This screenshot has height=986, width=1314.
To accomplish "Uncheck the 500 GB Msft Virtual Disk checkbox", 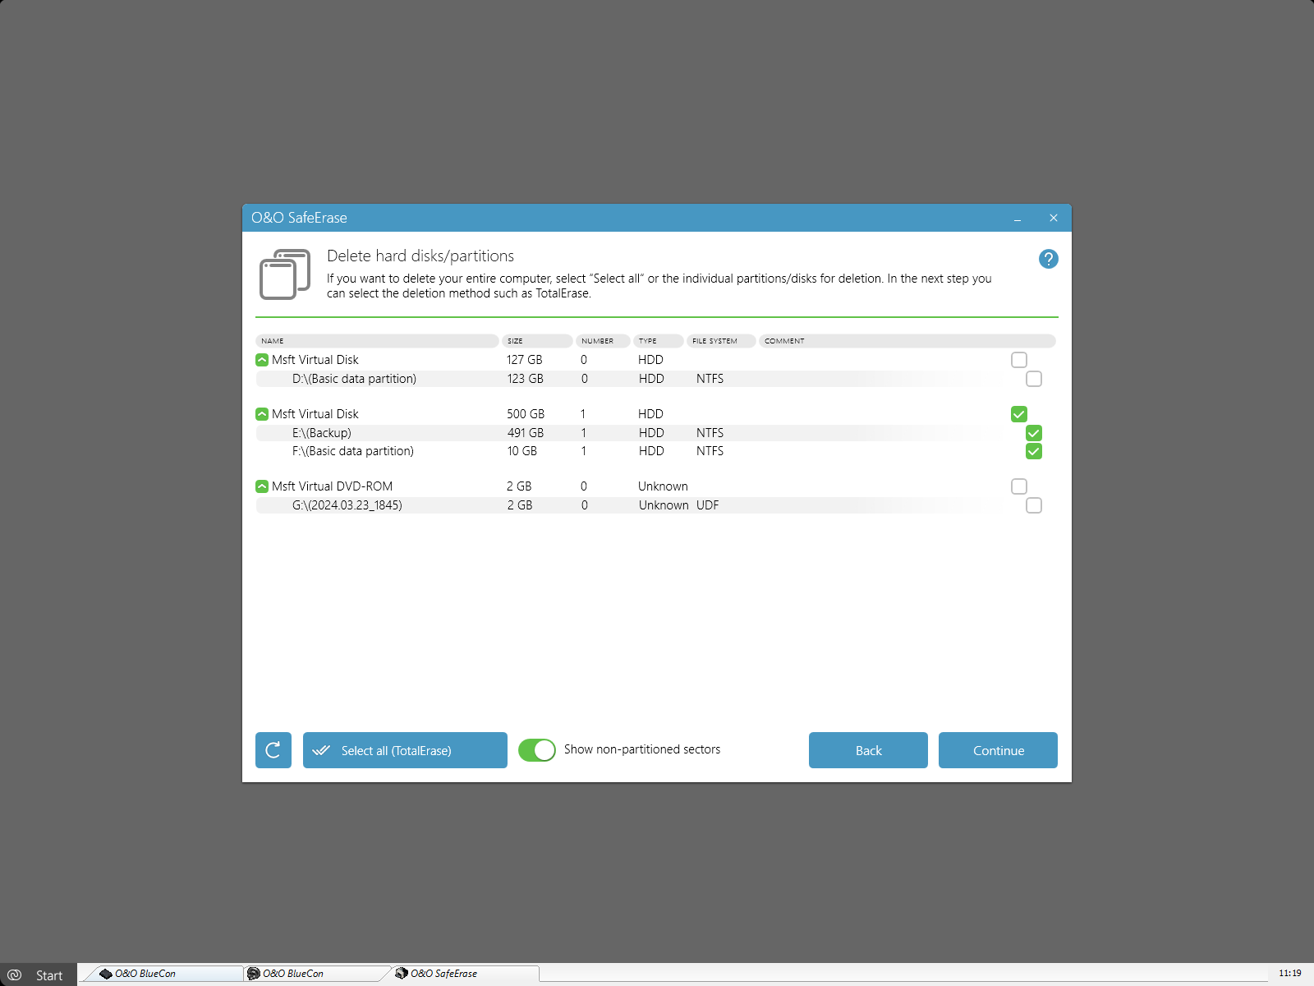I will tap(1019, 414).
